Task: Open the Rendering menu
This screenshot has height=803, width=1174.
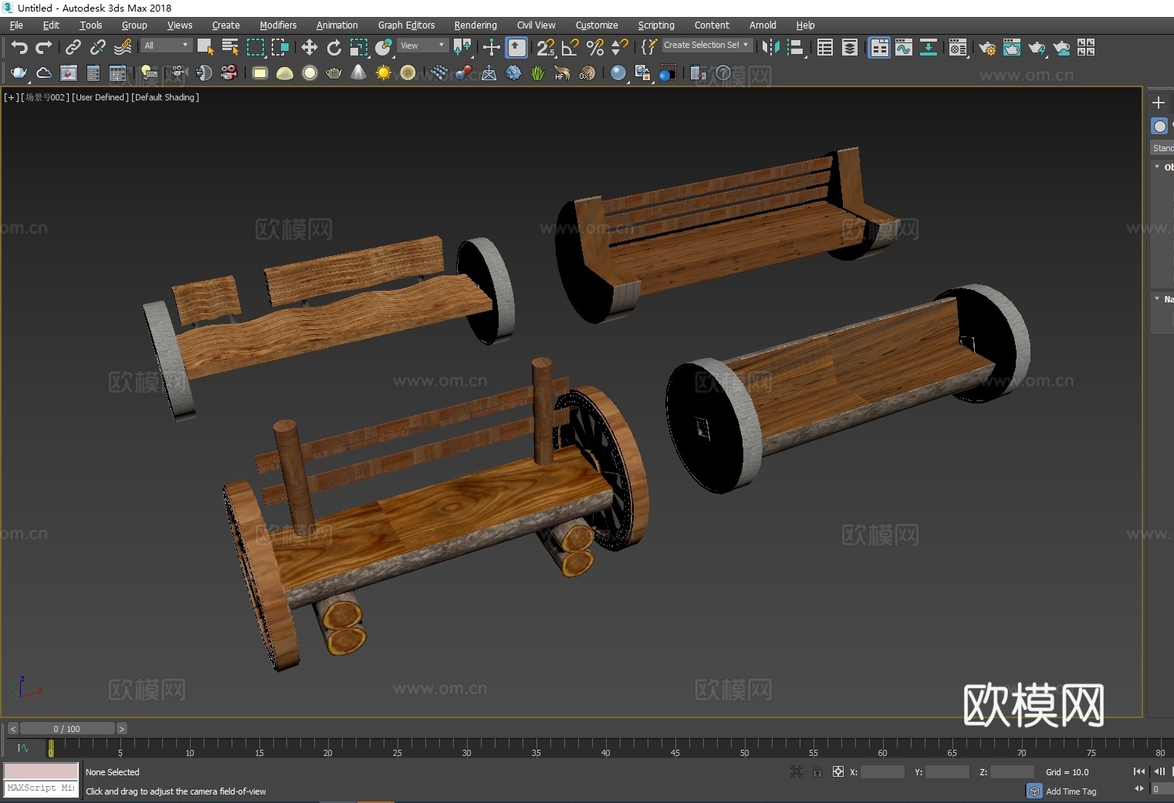Action: (x=475, y=25)
